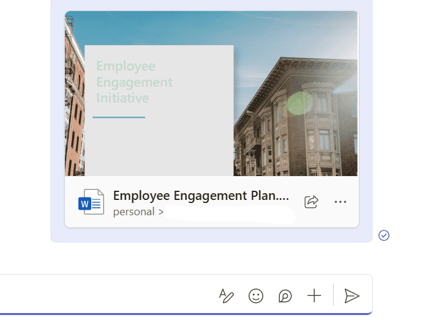Send the message with the arrow icon

(x=351, y=296)
